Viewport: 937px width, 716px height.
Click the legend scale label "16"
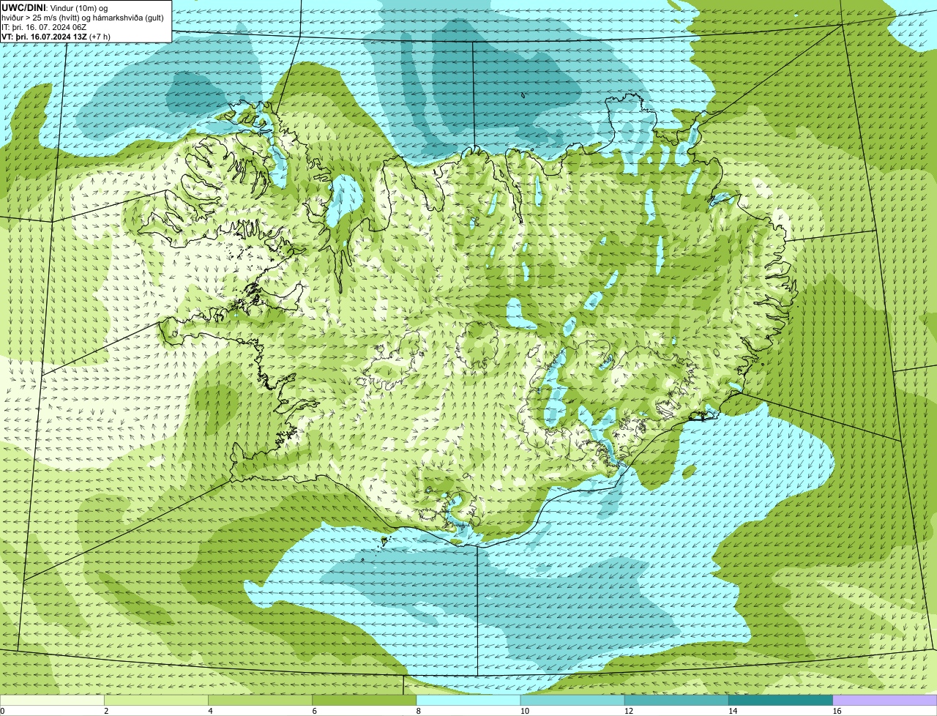pyautogui.click(x=836, y=711)
